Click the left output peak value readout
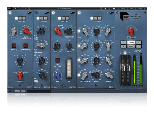 (134, 86)
